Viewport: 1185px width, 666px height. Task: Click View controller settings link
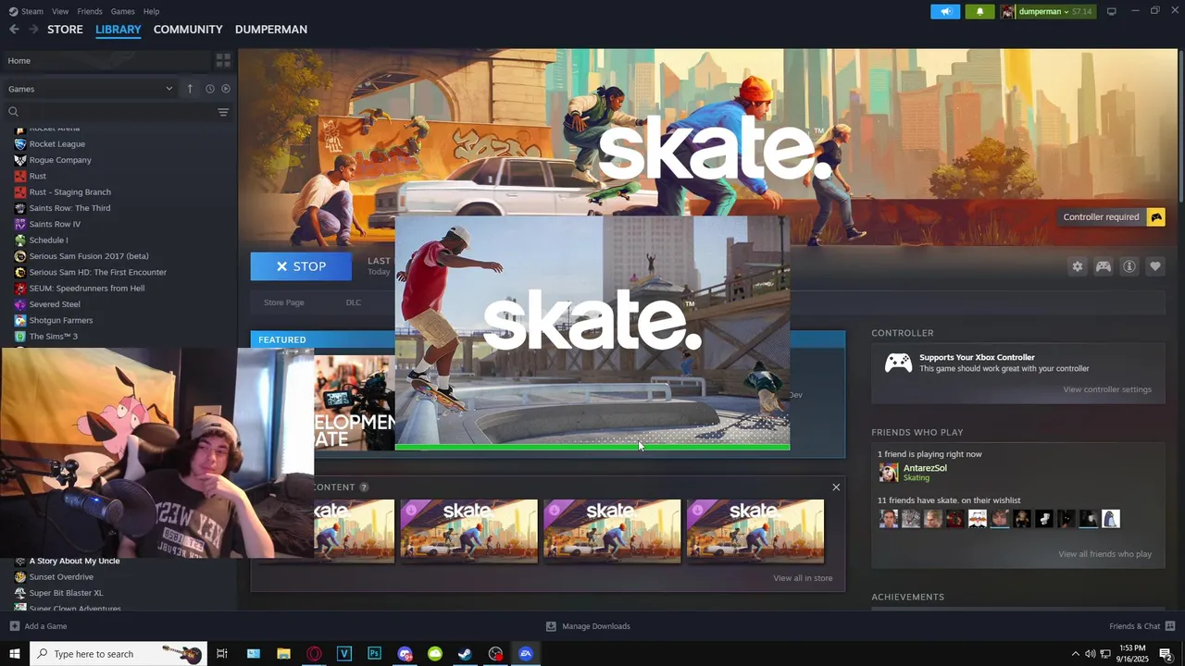[1107, 389]
